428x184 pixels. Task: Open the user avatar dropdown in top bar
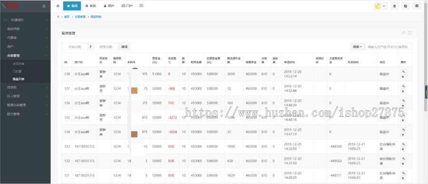point(380,6)
